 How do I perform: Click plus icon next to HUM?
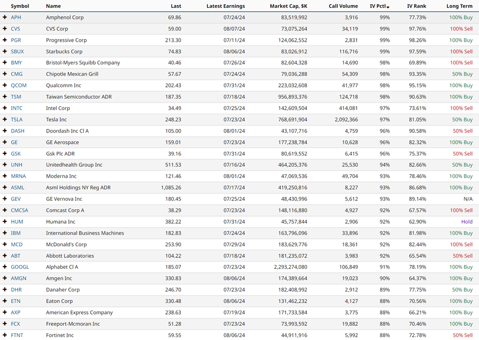point(5,222)
